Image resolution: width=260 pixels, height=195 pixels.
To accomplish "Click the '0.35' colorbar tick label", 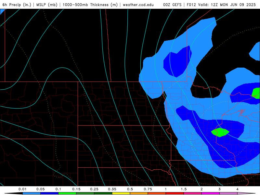I will (x=112, y=189).
